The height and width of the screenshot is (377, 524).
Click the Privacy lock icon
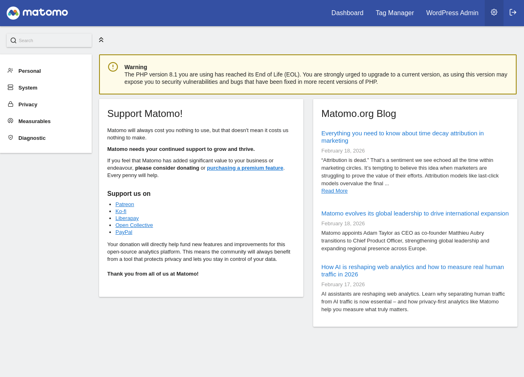click(x=11, y=104)
